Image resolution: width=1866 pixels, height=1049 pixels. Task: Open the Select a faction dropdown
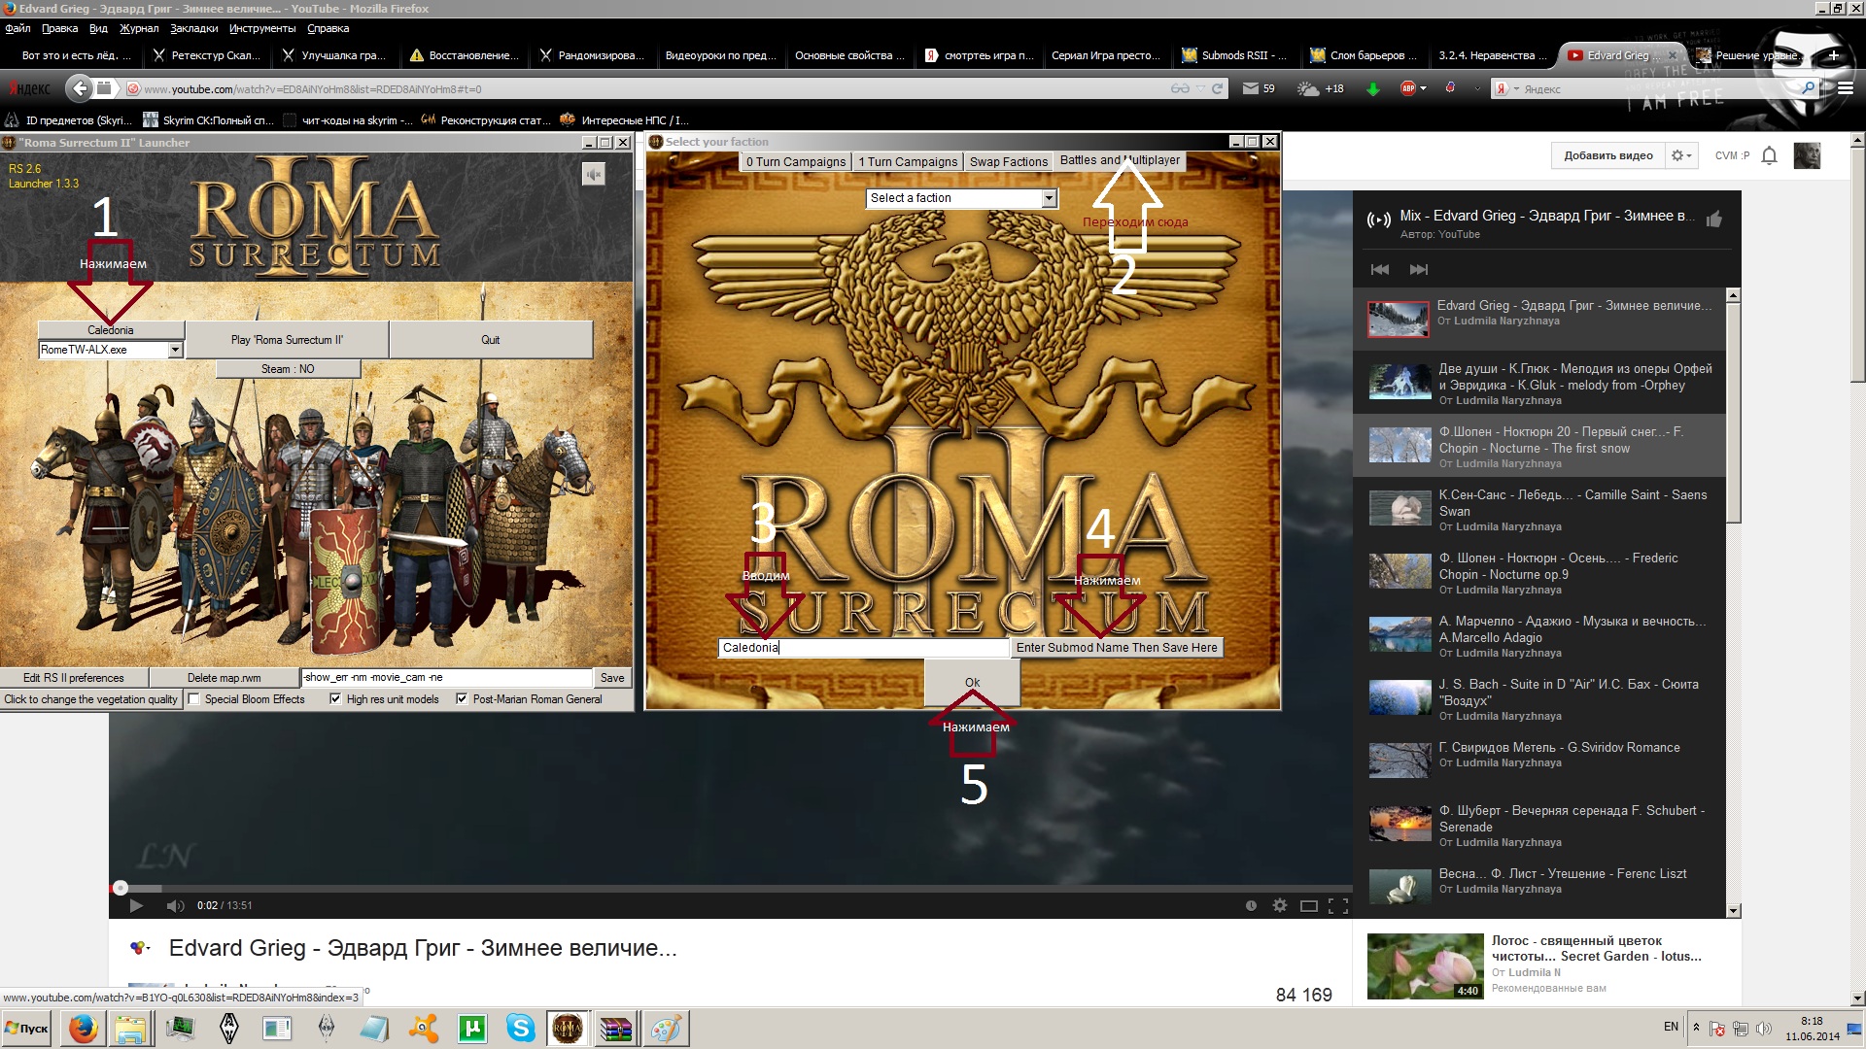point(1049,198)
